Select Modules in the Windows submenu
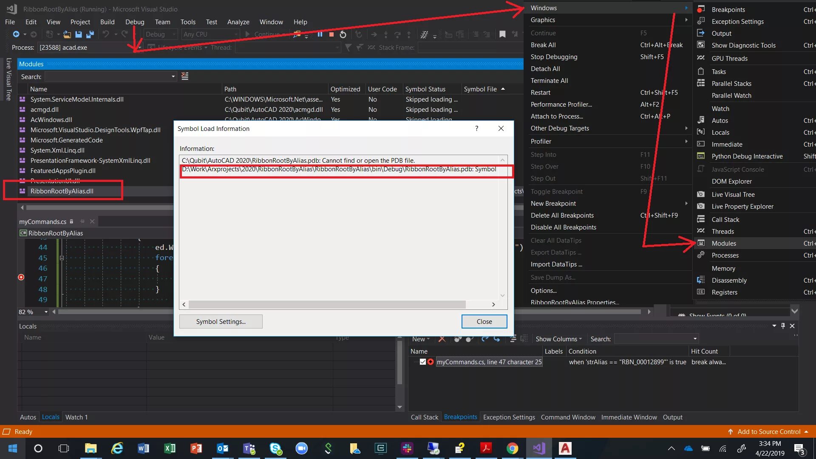This screenshot has width=816, height=459. coord(724,243)
